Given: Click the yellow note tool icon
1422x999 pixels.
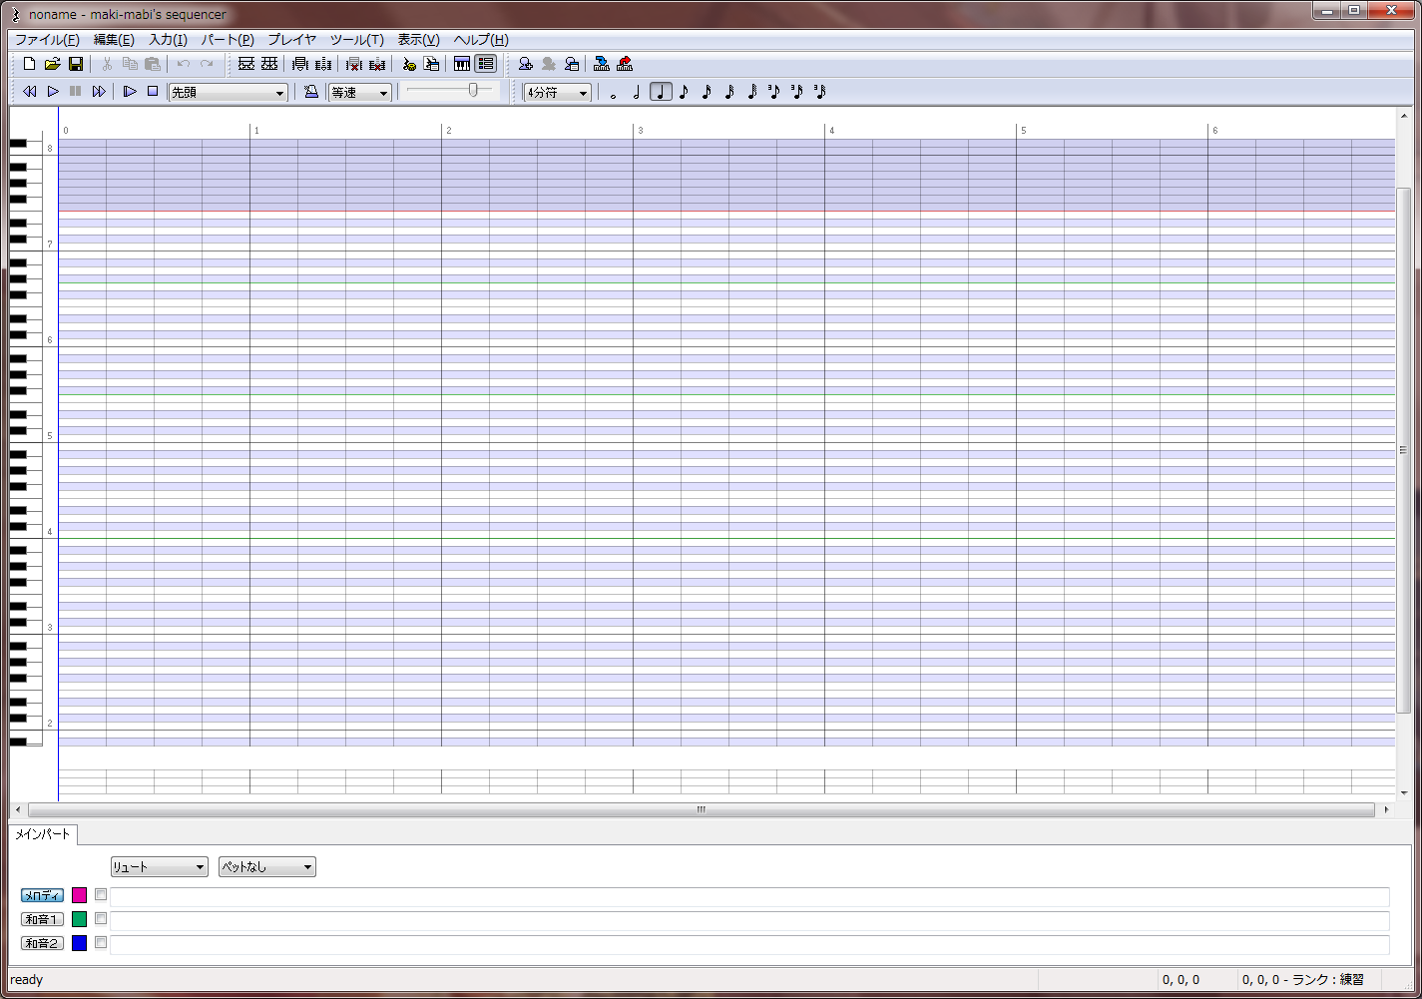Looking at the screenshot, I should [408, 64].
